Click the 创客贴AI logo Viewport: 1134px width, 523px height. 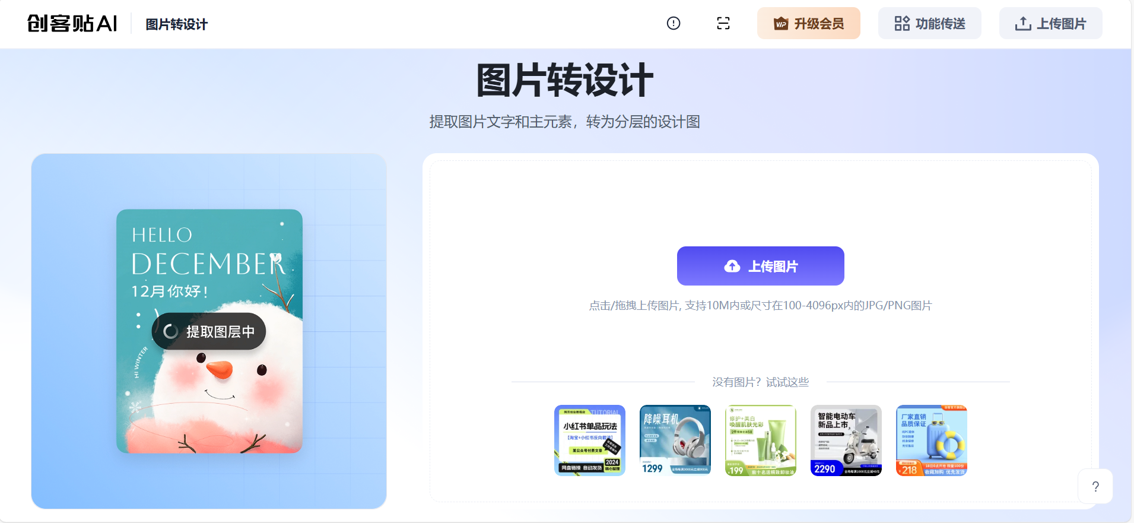tap(72, 24)
